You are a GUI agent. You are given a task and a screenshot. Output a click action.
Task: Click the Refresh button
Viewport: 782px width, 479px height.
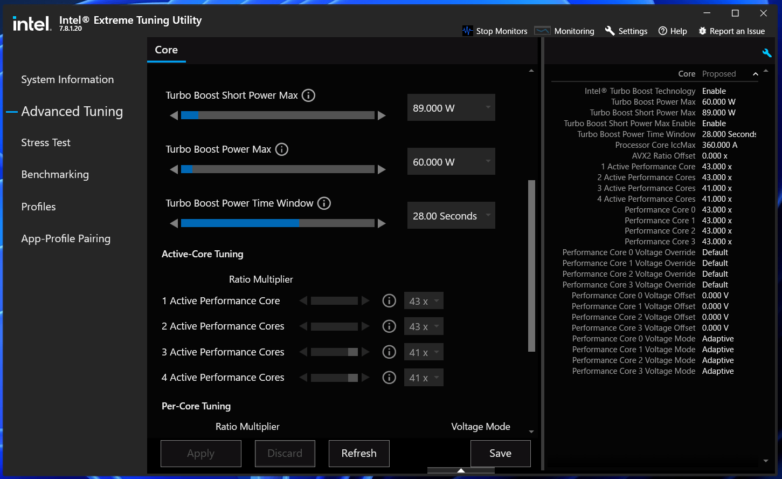(359, 454)
